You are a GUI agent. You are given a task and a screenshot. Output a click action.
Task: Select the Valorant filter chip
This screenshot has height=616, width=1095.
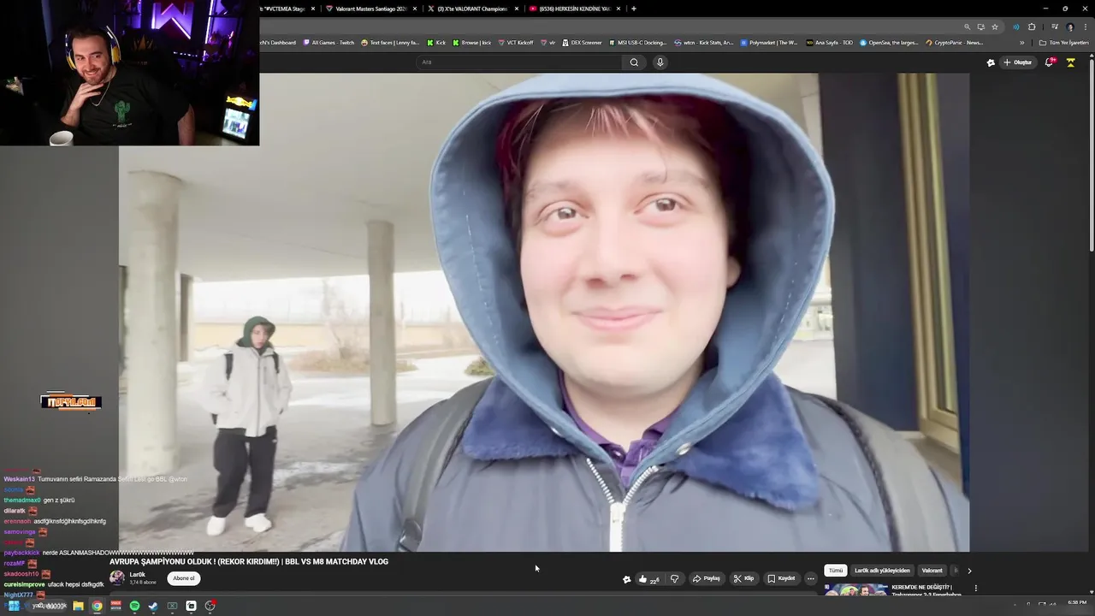pyautogui.click(x=932, y=571)
